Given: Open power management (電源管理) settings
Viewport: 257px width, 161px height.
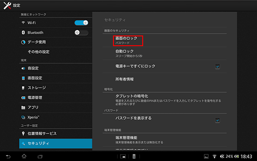Looking at the screenshot, I should [56, 98].
